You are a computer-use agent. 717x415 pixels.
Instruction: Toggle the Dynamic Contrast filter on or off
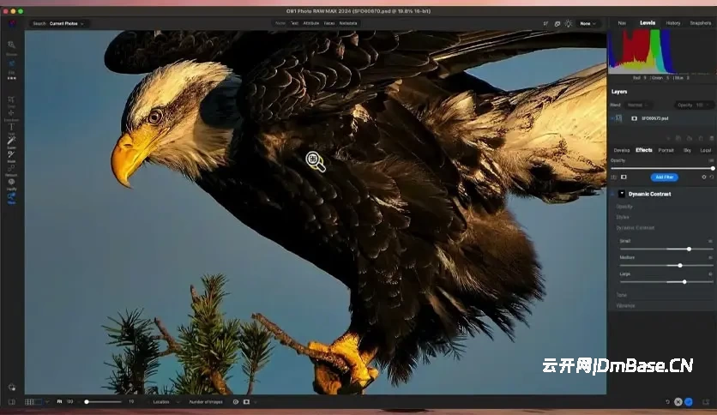612,194
